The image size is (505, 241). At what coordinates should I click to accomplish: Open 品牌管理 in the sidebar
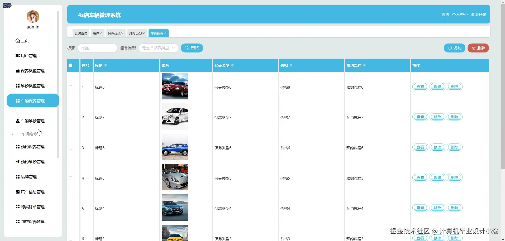click(26, 177)
